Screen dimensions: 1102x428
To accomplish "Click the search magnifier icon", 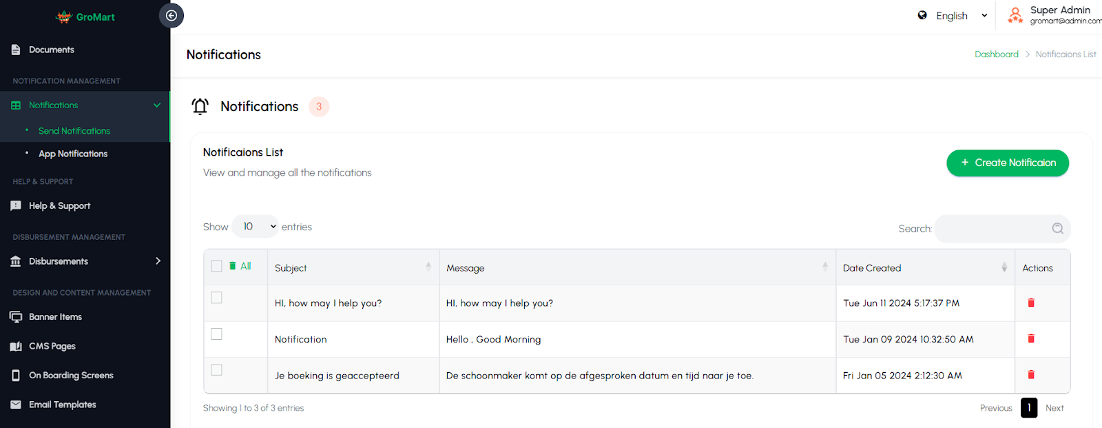I will [x=1057, y=229].
